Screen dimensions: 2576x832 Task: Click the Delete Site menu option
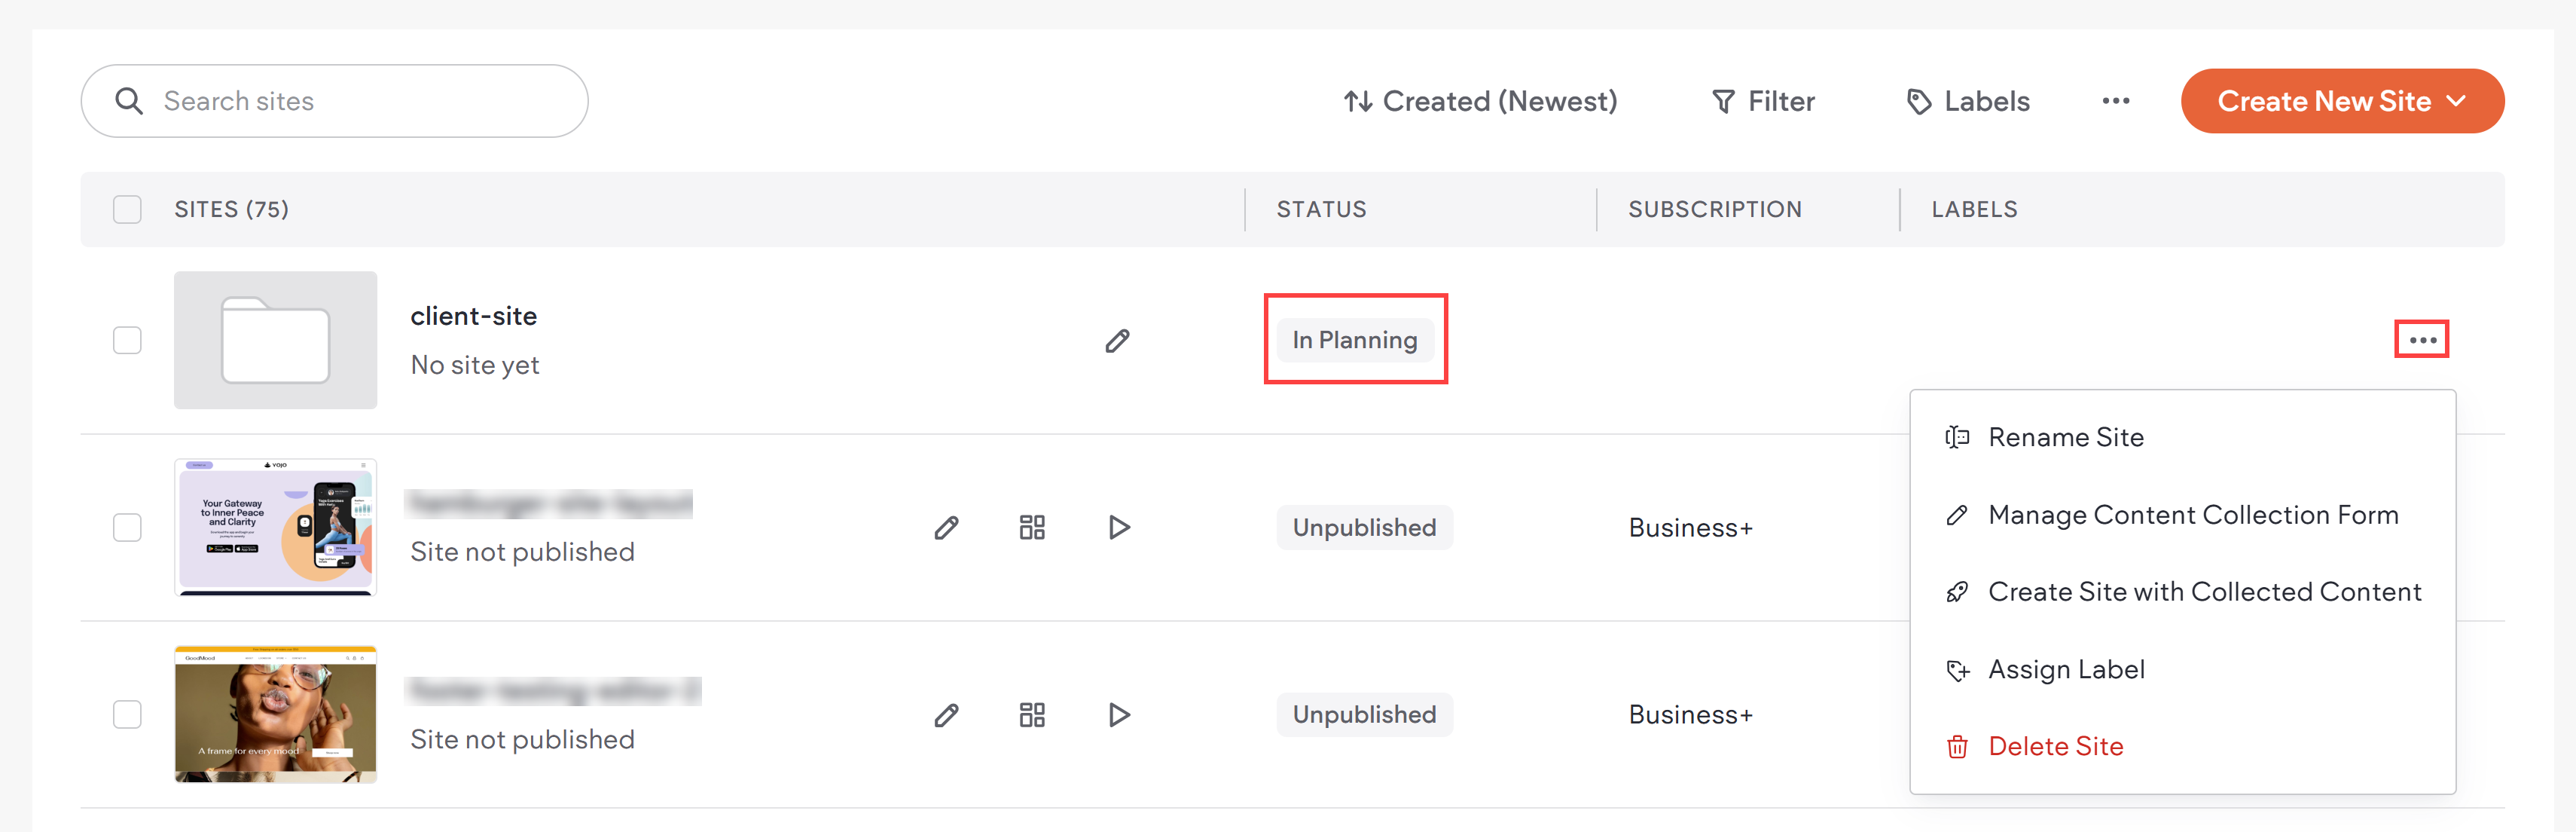click(2056, 746)
